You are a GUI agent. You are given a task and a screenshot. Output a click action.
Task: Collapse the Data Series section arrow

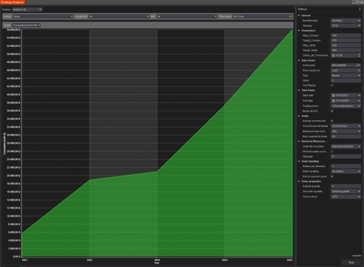(x=299, y=61)
